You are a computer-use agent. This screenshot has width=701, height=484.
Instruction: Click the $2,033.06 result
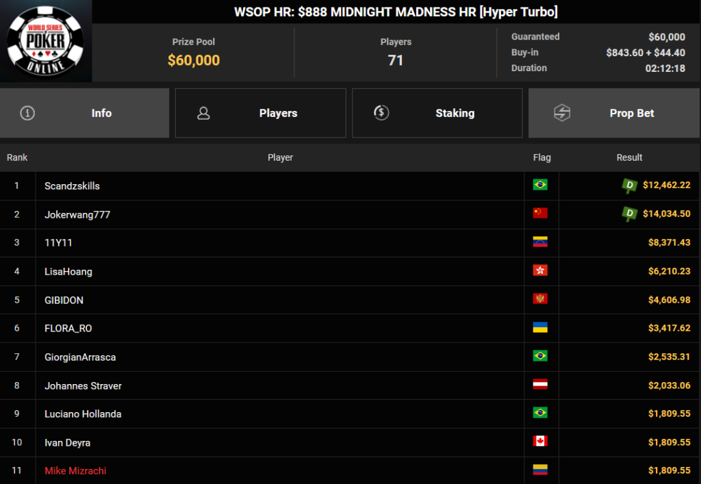coord(670,385)
